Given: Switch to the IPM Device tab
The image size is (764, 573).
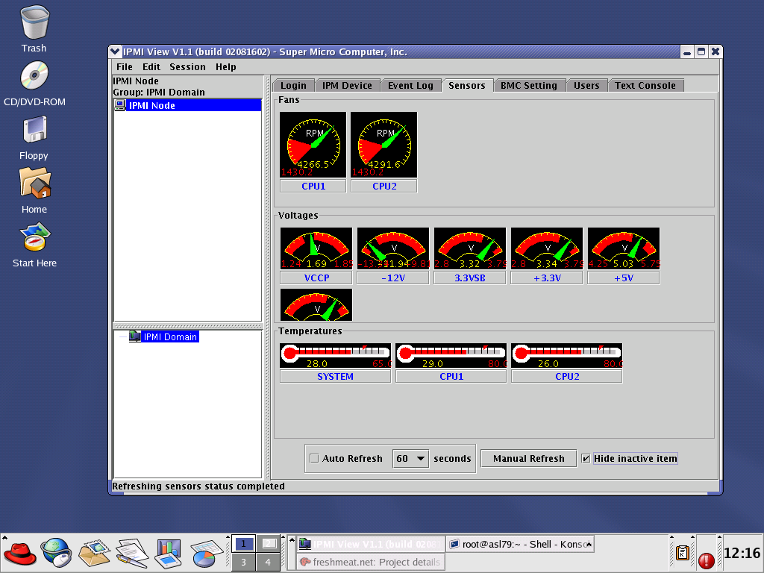Looking at the screenshot, I should [x=347, y=85].
